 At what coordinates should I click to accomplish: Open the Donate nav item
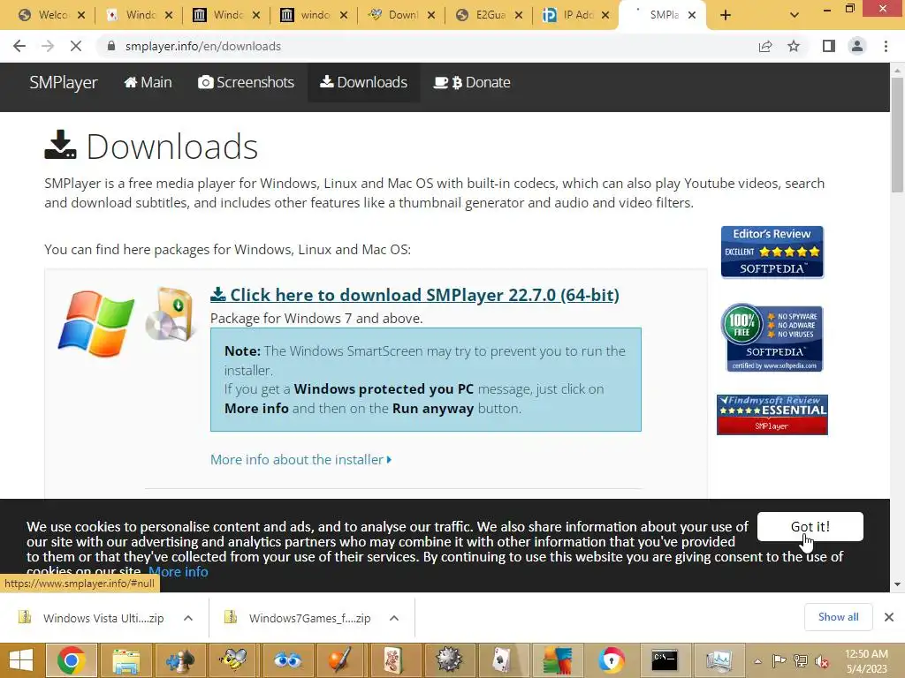point(472,82)
